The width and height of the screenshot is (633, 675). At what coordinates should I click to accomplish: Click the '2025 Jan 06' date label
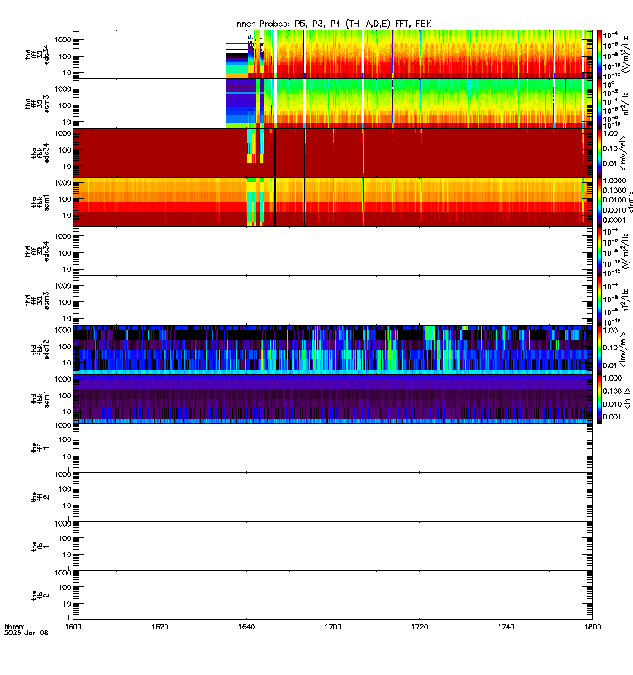26,633
